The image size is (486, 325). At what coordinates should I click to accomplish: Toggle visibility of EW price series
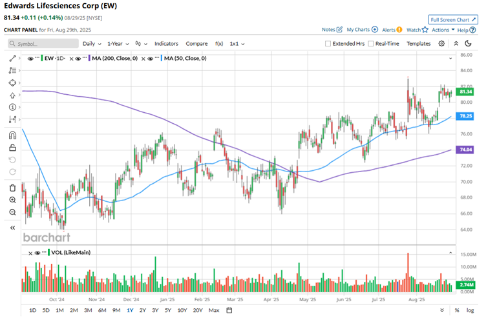coord(30,59)
